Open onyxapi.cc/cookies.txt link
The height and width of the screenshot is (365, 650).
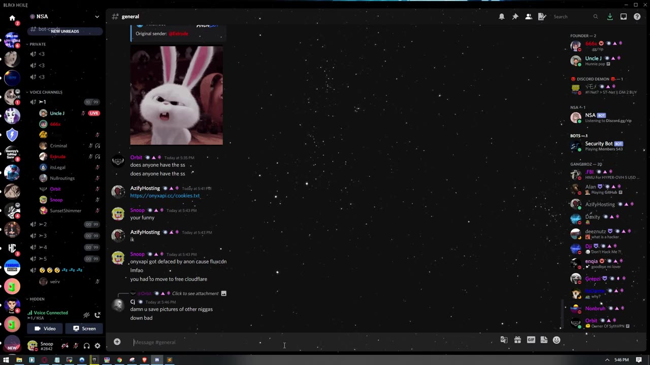tap(165, 196)
